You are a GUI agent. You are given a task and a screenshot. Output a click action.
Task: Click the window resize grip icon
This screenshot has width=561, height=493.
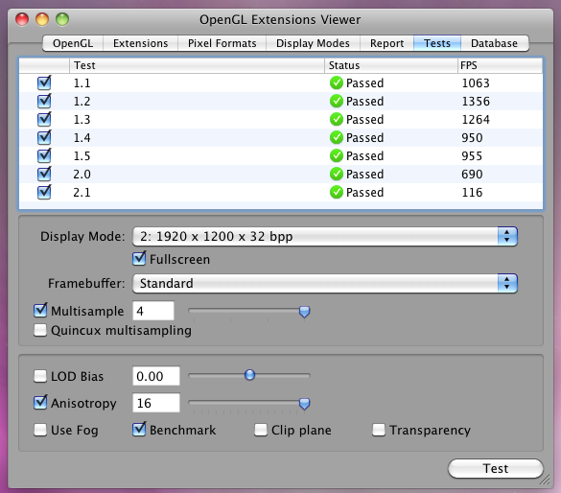click(545, 480)
